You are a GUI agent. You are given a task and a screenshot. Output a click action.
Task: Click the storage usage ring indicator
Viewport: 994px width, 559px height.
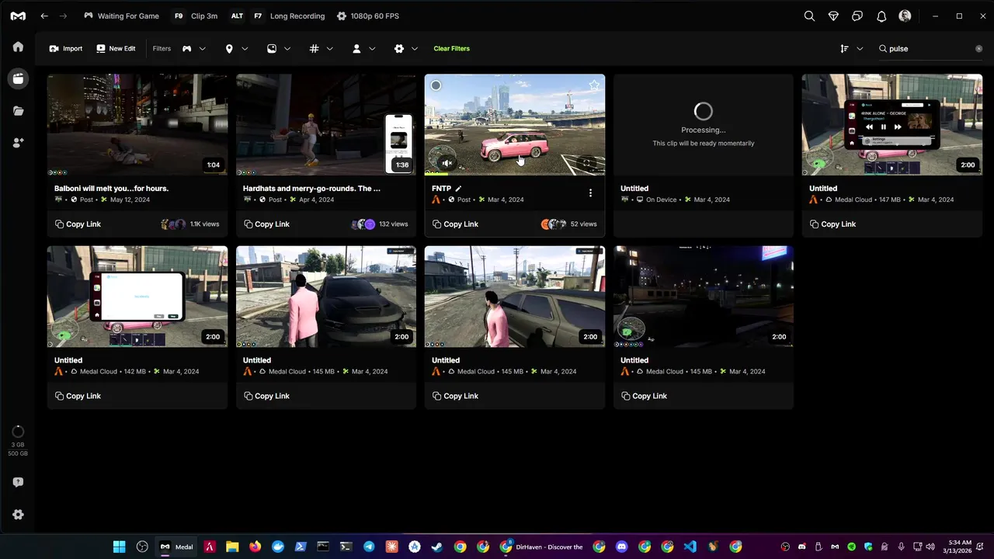click(18, 432)
